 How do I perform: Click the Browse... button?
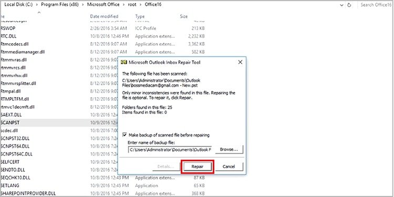229,150
